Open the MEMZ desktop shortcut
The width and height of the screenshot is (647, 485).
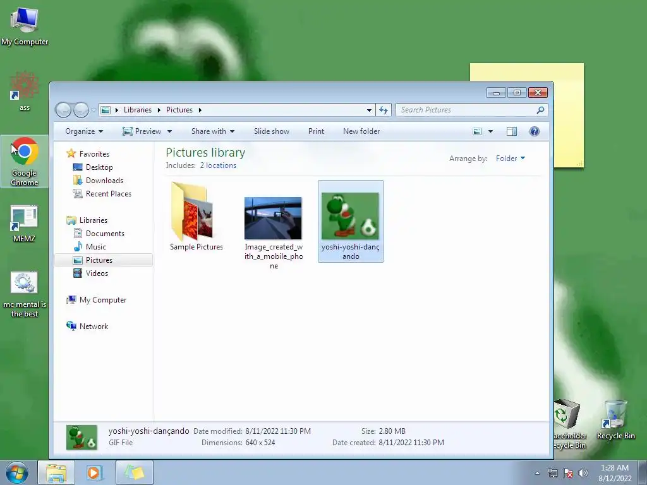pyautogui.click(x=25, y=223)
